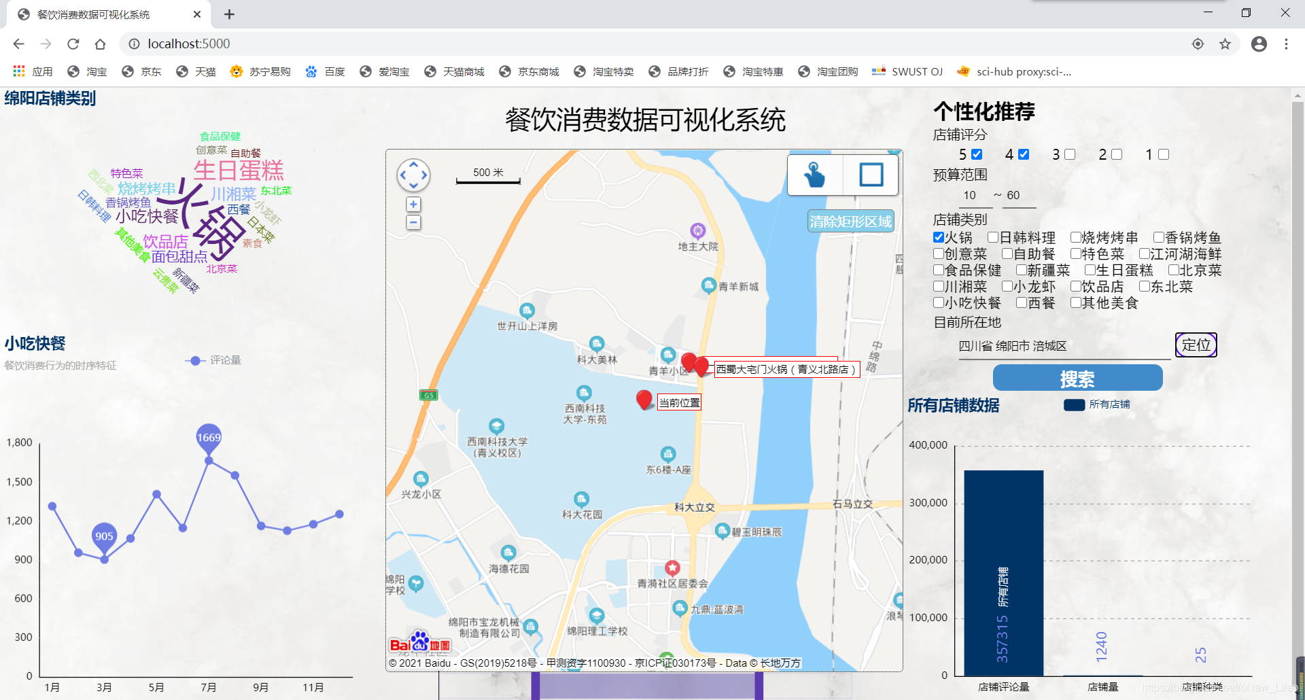Zoom in with the map plus button
The height and width of the screenshot is (700, 1305).
coord(413,204)
